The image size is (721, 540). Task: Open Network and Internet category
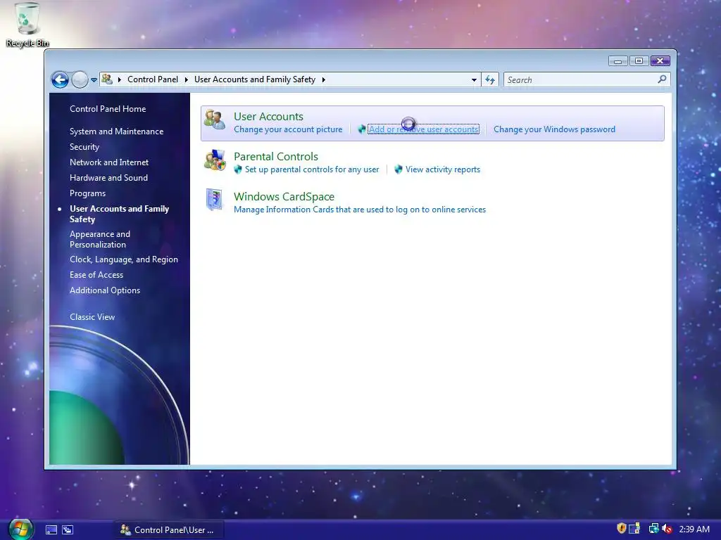(x=109, y=162)
